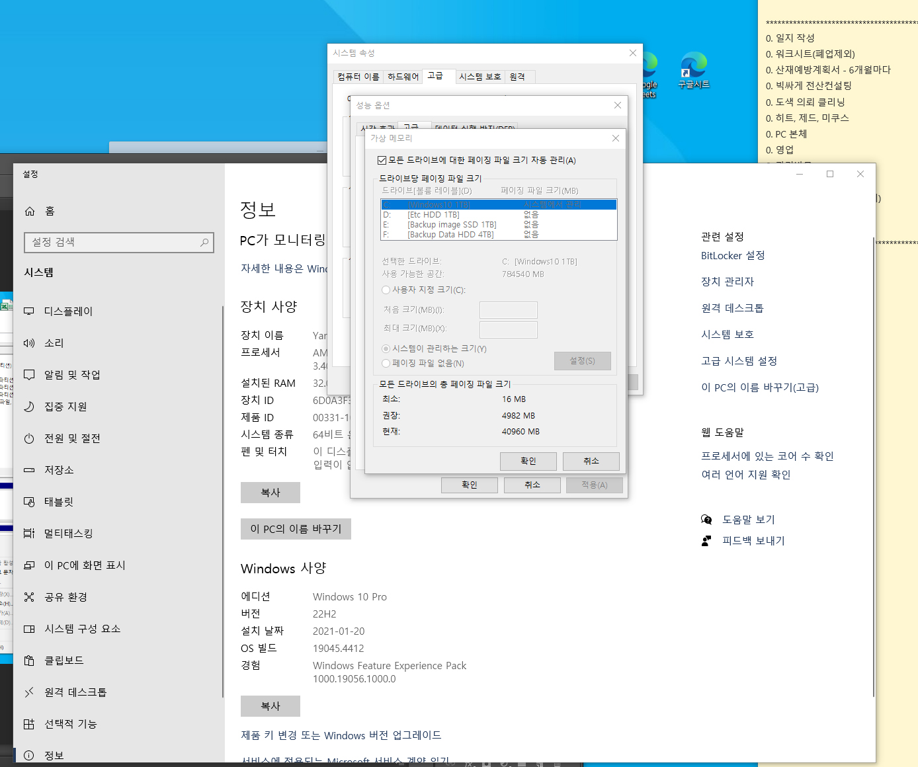
Task: Open Clipboard (클립보드) icon
Action: point(29,661)
